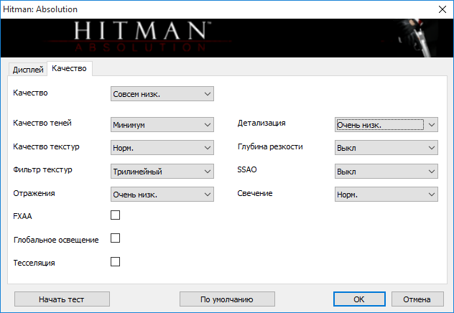Enable the Тесселяция checkbox
Screen dimensions: 454x313
pyautogui.click(x=115, y=262)
